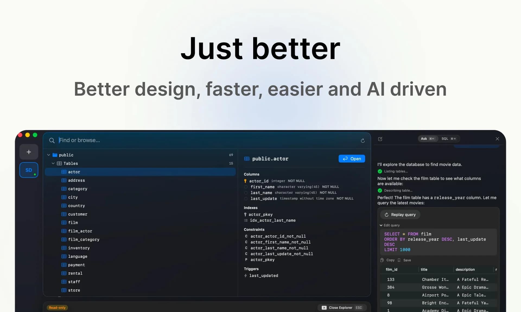Image resolution: width=521 pixels, height=312 pixels.
Task: Select the inventory table
Action: click(x=140, y=248)
